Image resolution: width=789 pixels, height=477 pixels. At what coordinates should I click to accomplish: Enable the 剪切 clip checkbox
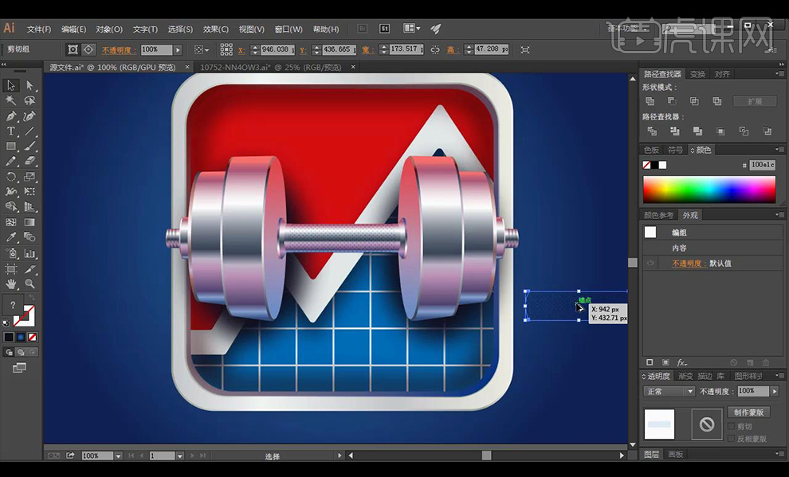[x=731, y=426]
